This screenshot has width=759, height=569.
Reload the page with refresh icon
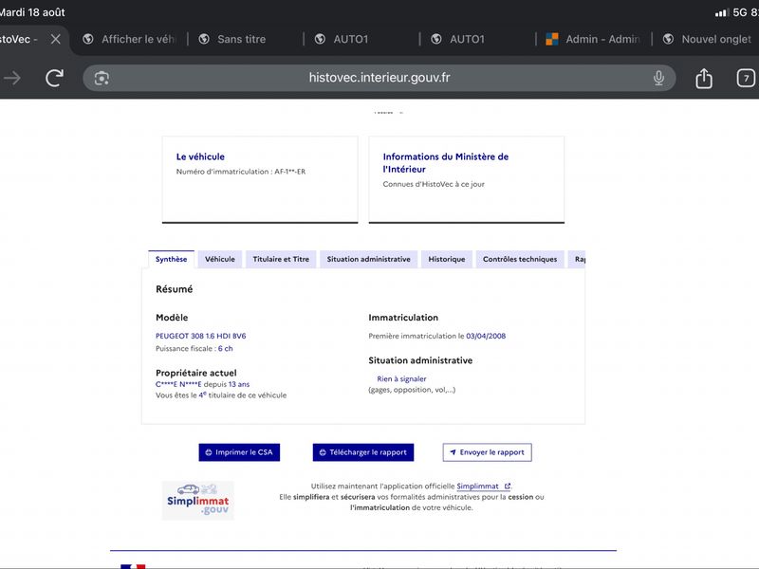[x=54, y=78]
